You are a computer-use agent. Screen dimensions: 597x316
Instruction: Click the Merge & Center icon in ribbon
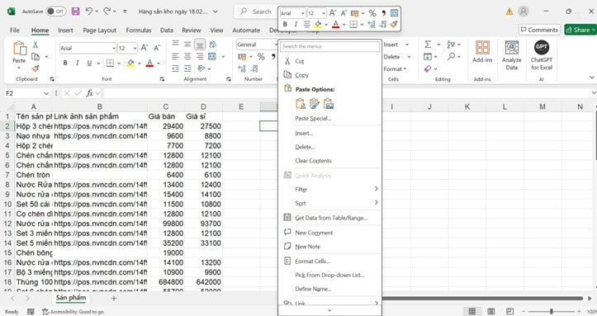tap(212, 57)
